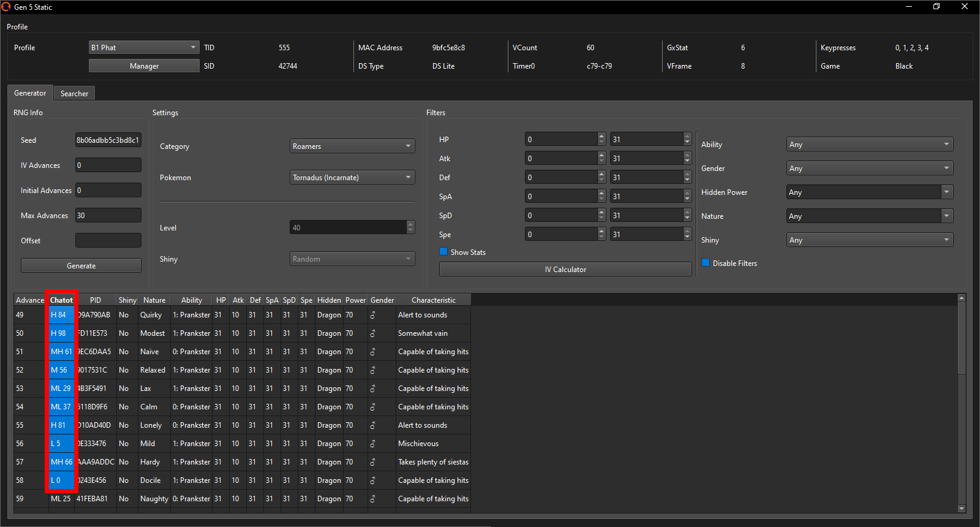980x527 pixels.
Task: Open the IV Calculator
Action: [x=565, y=270]
